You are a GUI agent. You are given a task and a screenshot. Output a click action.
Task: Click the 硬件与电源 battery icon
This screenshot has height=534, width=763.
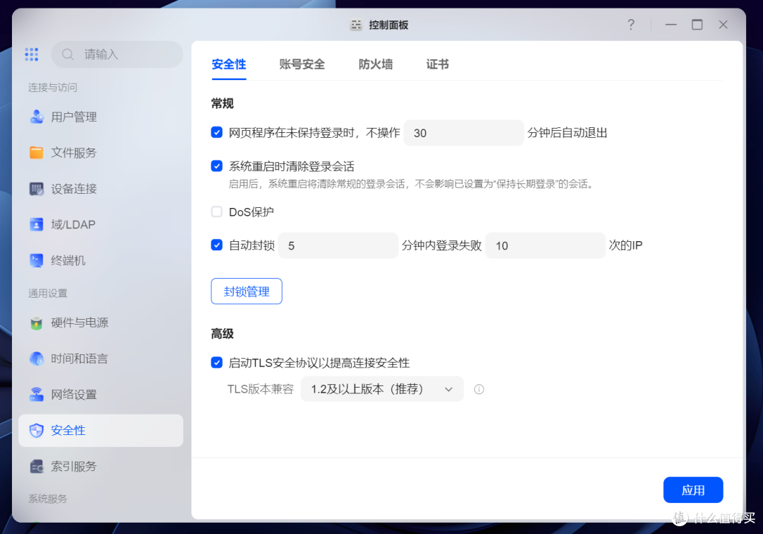[x=37, y=323]
